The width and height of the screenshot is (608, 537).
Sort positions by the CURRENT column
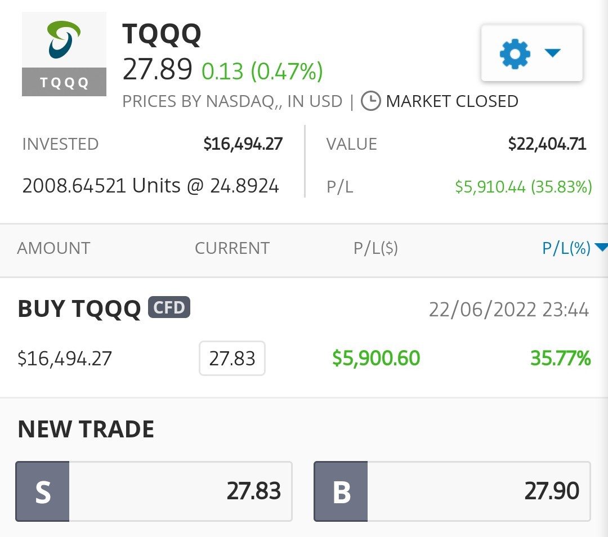(x=233, y=248)
